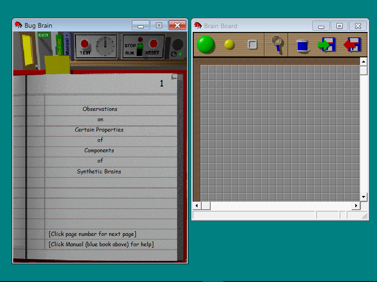Maximize the Brain Board window

point(339,26)
